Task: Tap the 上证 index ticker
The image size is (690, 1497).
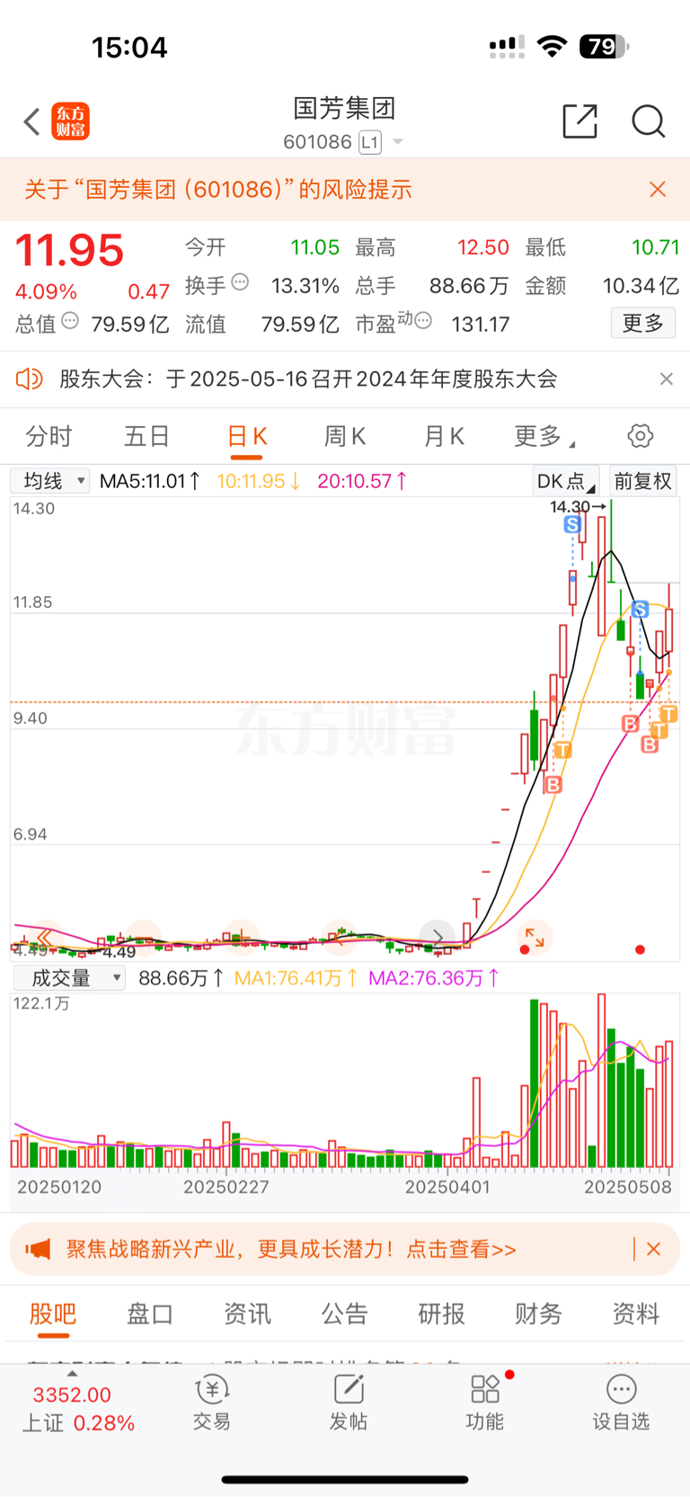Action: (x=77, y=1409)
